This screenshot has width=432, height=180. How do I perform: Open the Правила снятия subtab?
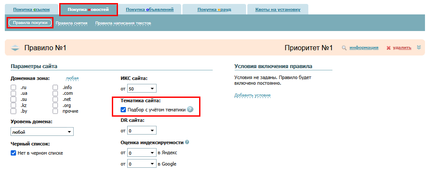(x=71, y=23)
